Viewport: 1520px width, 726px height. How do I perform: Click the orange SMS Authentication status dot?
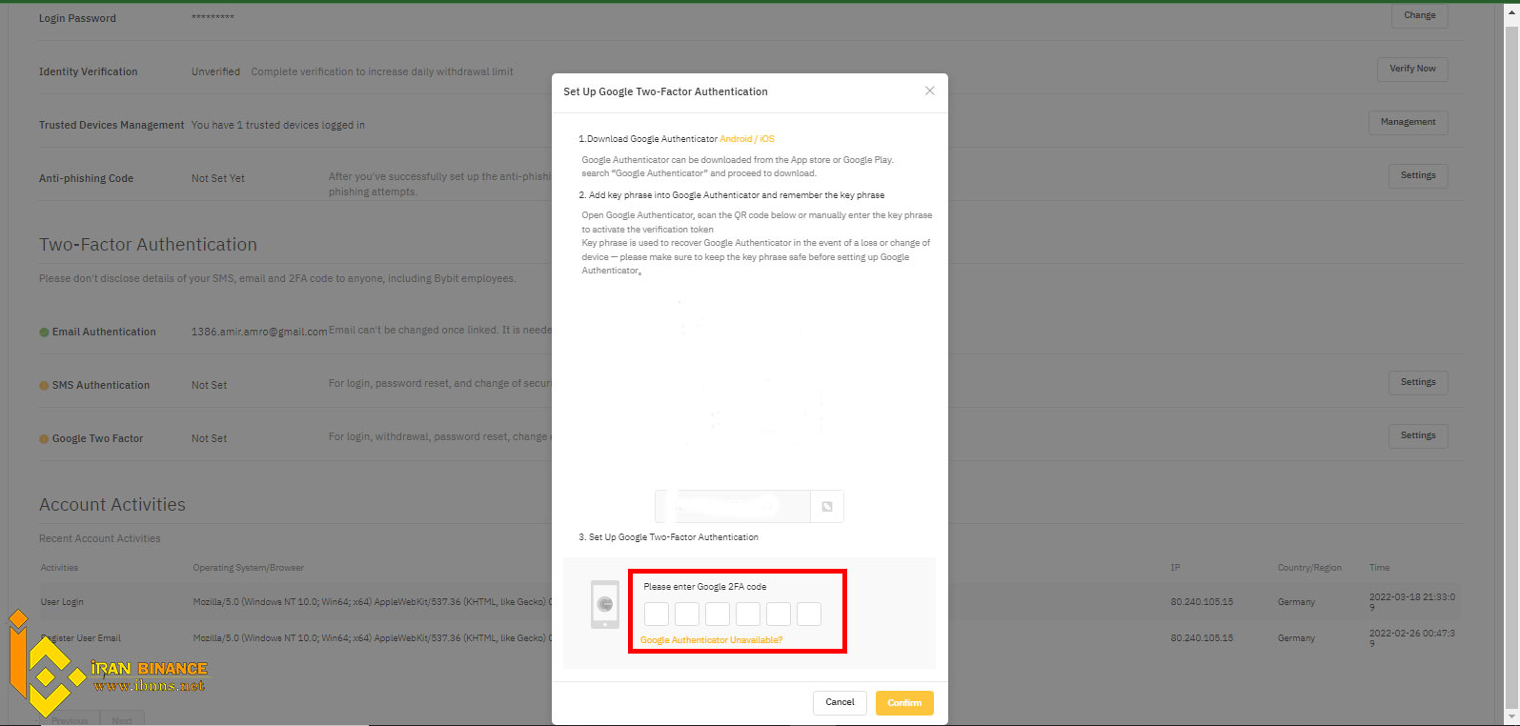click(x=44, y=386)
